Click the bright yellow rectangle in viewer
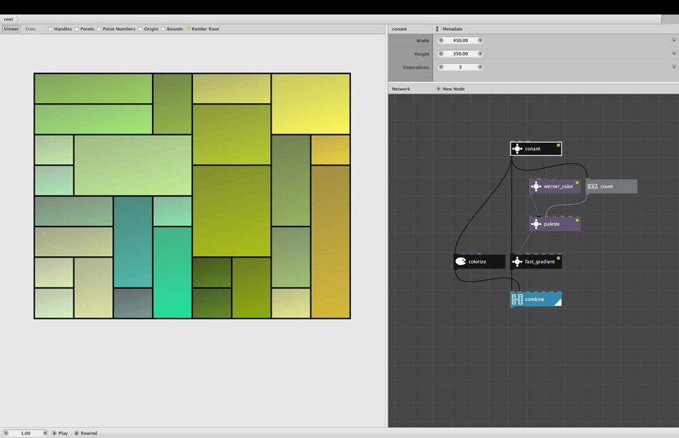Viewport: 679px width, 438px height. (311, 104)
